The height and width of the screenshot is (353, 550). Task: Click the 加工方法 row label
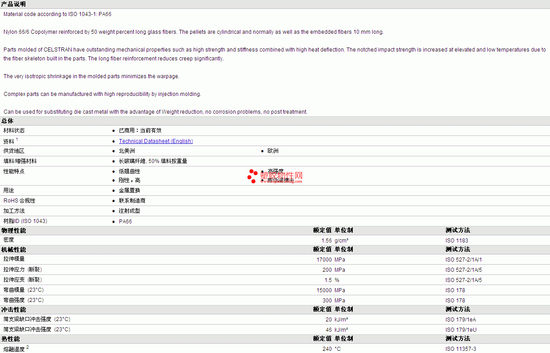point(14,211)
